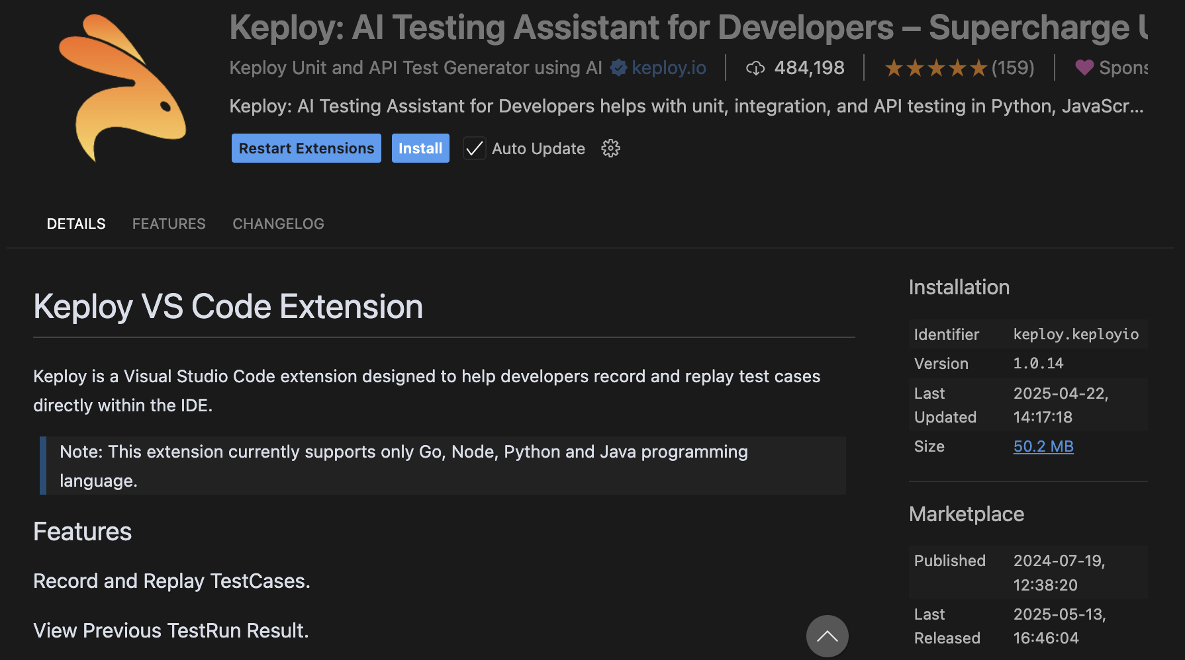Click the 'Record and Replay TestCases.' line
Screen dimensions: 1185x660
click(171, 581)
